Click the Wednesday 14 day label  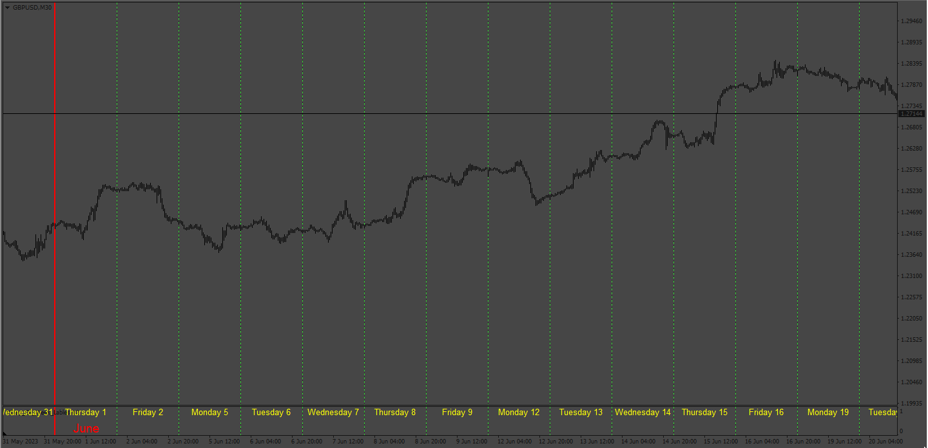(643, 412)
